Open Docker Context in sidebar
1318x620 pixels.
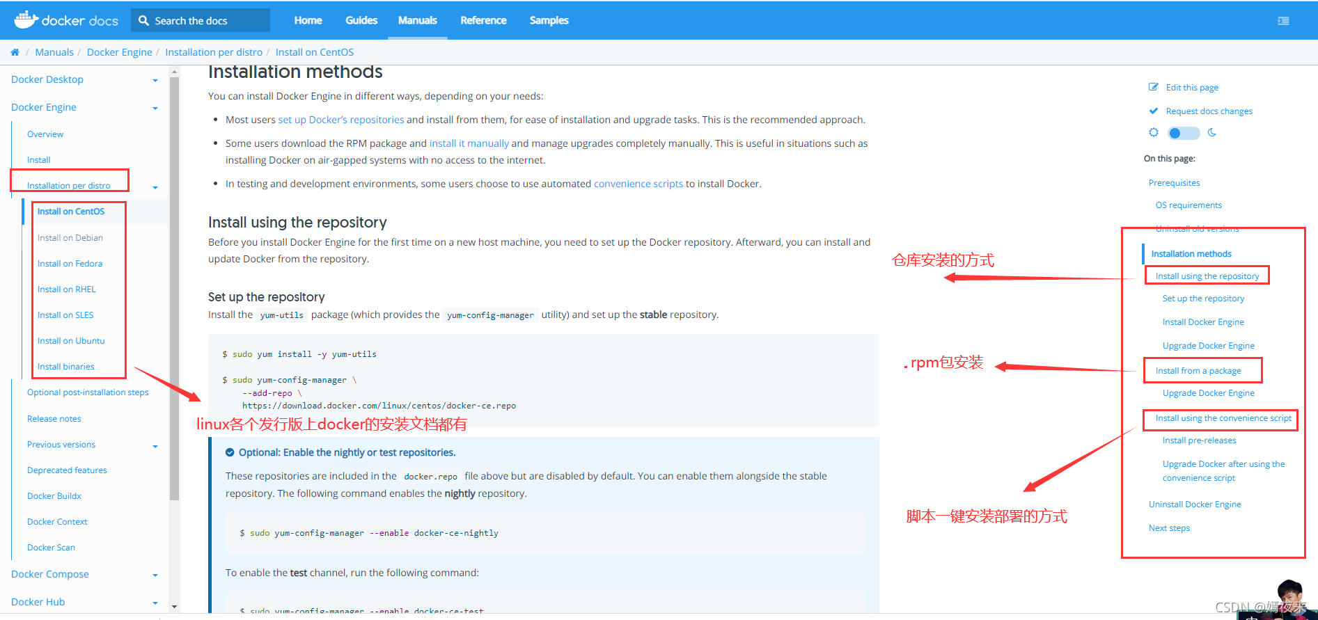[x=57, y=522]
